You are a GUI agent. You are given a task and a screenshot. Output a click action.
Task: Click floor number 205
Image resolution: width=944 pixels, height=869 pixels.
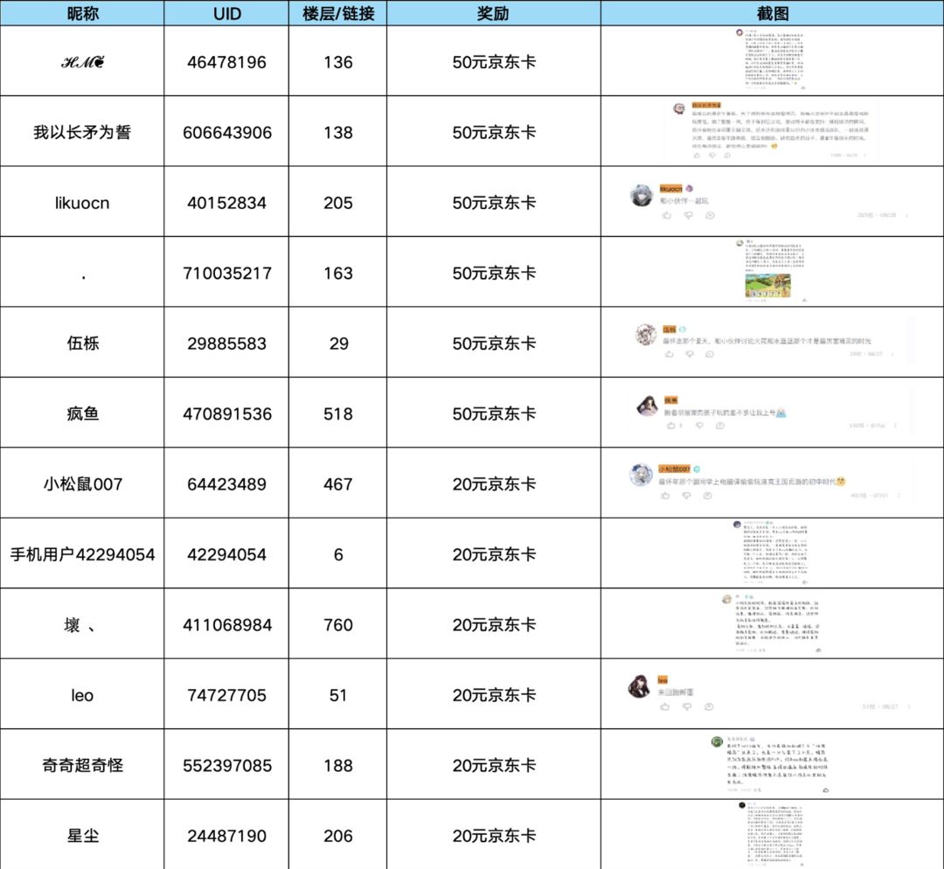click(x=337, y=203)
